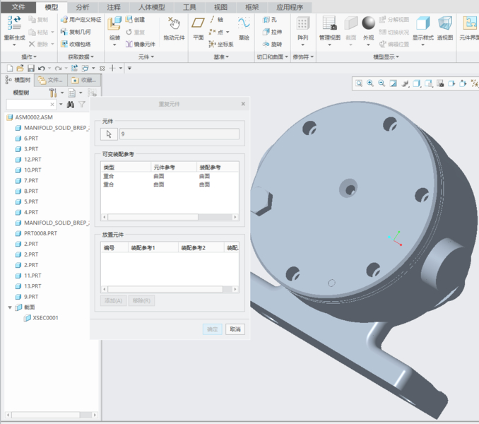Switch to the 视图 view tab
The image size is (479, 424).
click(x=220, y=7)
